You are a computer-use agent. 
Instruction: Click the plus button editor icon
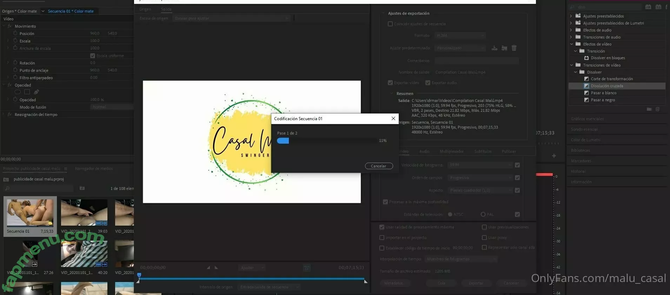tap(554, 156)
